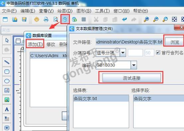Viewport: 184px width, 131px height.
Task: Open the 绘图(D) menu
Action: pos(65,11)
